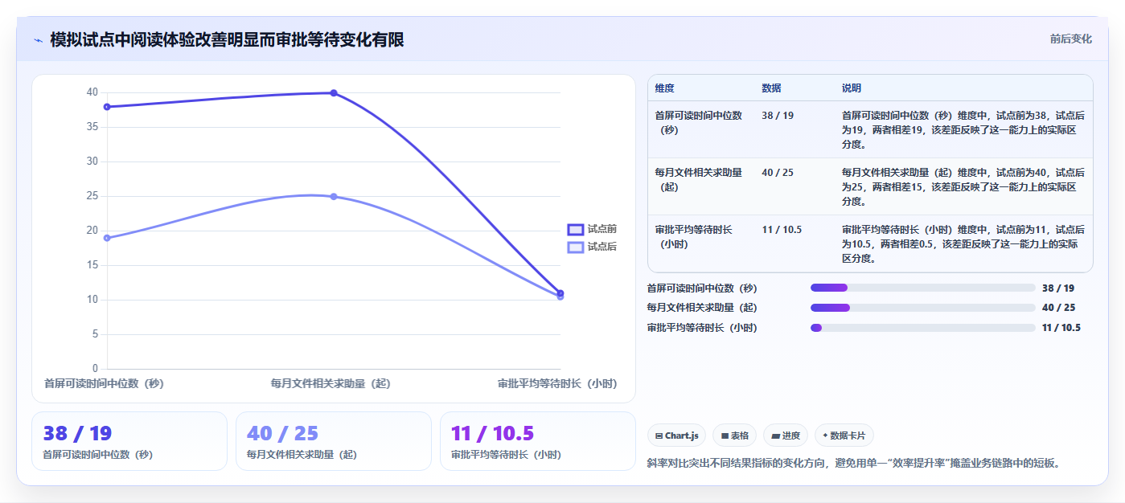1125x503 pixels.
Task: Click 11 / 10.5 value beside progress bar
Action: pyautogui.click(x=1061, y=328)
